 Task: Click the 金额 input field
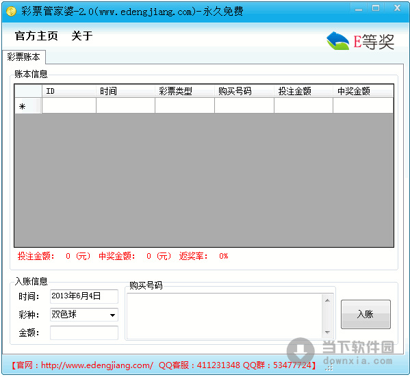tap(84, 333)
